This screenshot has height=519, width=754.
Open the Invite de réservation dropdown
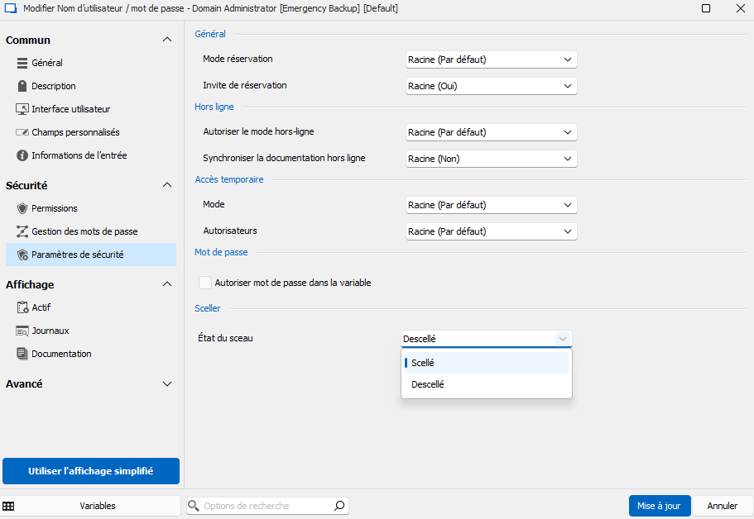[x=491, y=85]
